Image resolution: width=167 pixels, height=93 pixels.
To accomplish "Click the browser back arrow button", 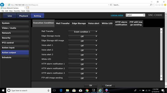I will (2, 5).
